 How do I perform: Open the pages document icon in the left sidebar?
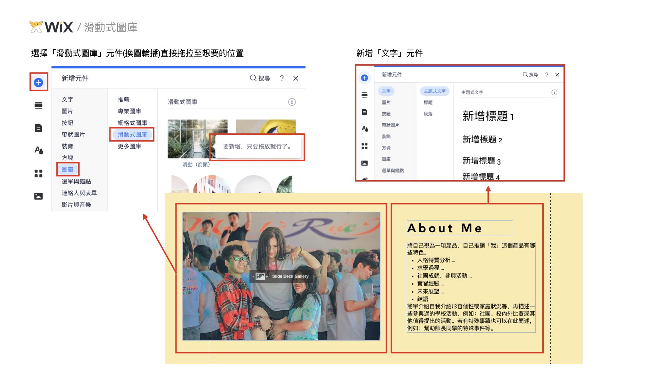[39, 128]
